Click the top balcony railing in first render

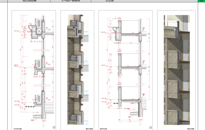coord(74,23)
